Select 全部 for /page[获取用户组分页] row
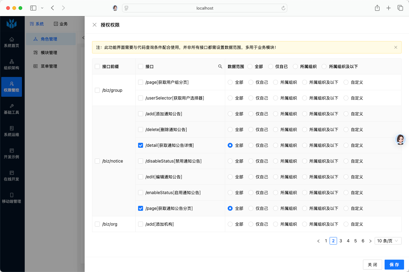The height and width of the screenshot is (272, 409). click(x=230, y=82)
